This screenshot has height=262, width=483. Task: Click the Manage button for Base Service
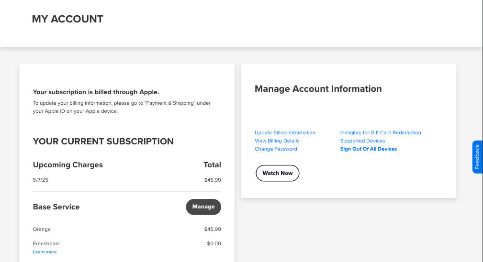203,207
